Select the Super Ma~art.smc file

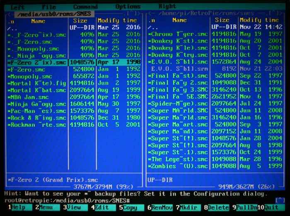[215, 124]
